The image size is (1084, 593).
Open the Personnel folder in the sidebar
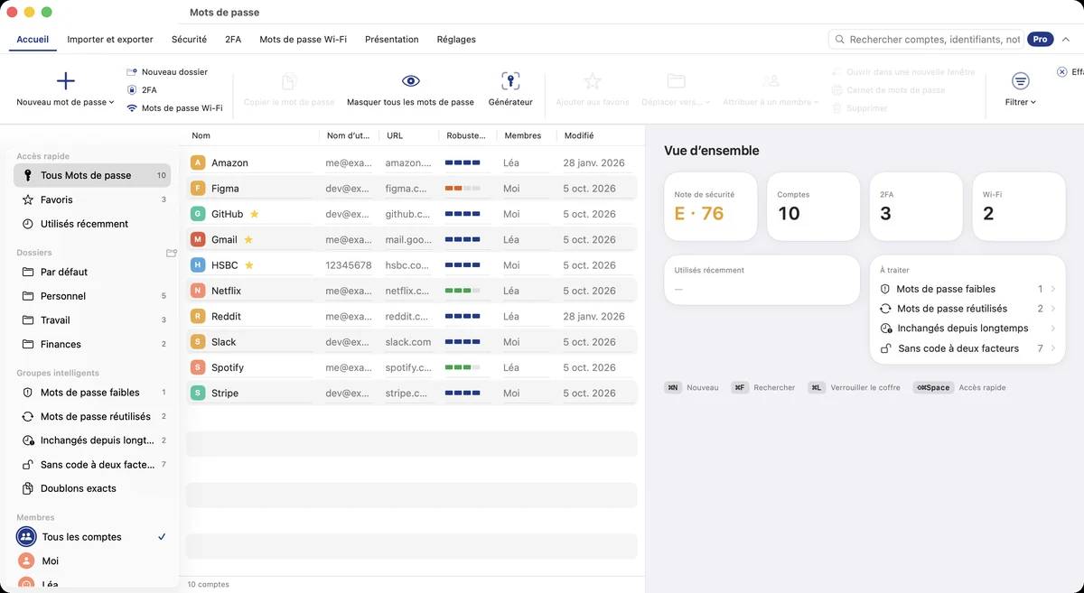pos(92,296)
